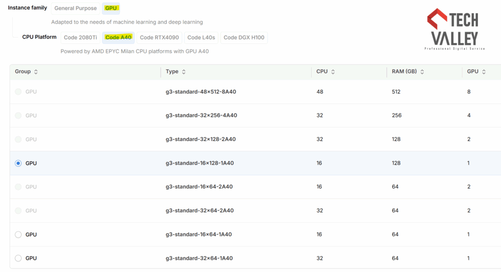
Task: Click CPU value 48 in 8A40 row
Action: click(320, 92)
